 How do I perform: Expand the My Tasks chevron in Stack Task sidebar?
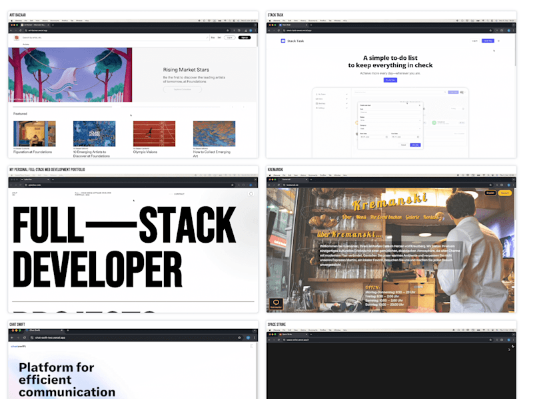point(346,94)
